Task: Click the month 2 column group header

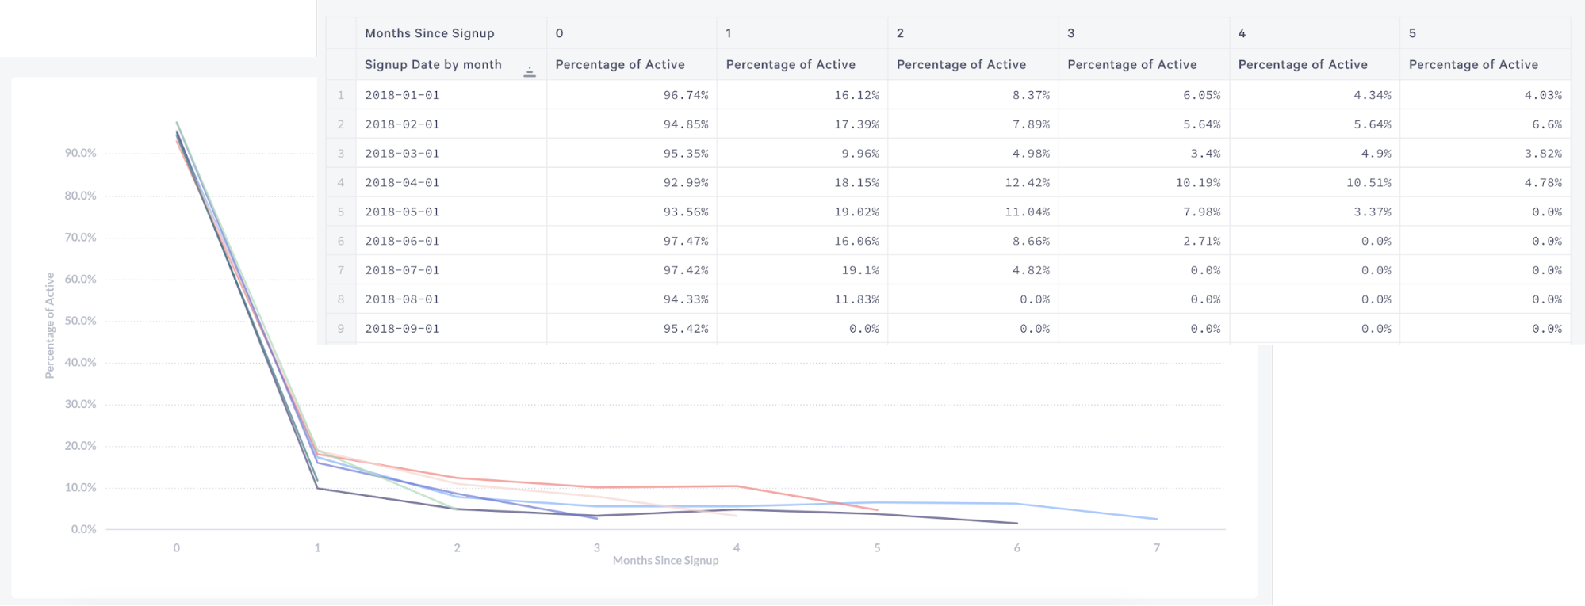Action: coord(900,33)
